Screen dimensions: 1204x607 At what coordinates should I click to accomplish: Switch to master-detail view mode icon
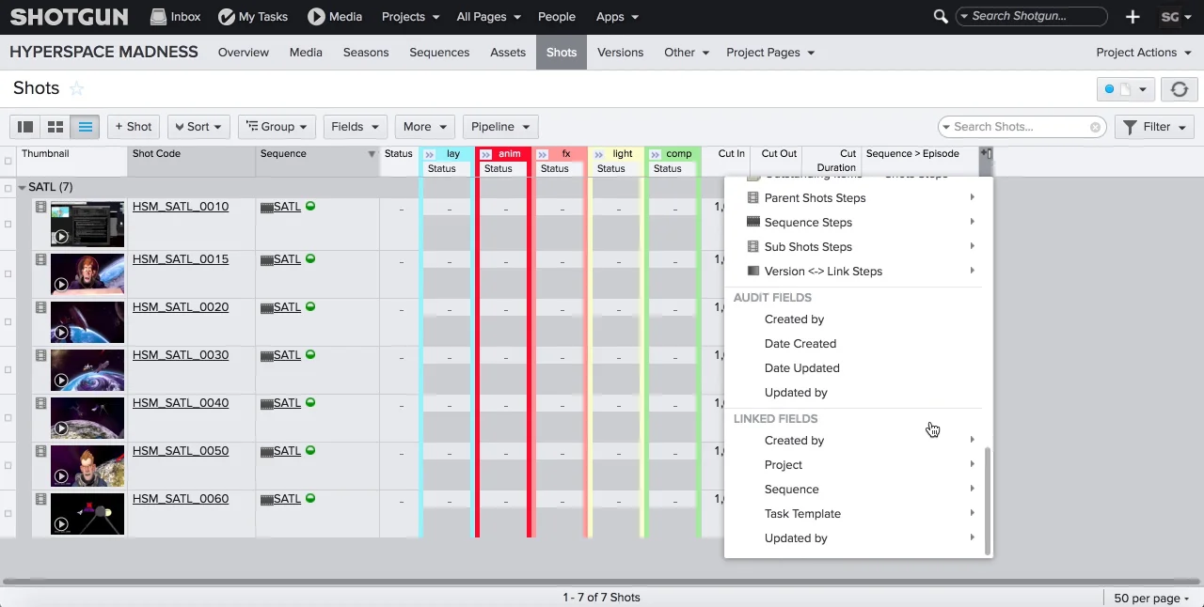pos(25,127)
